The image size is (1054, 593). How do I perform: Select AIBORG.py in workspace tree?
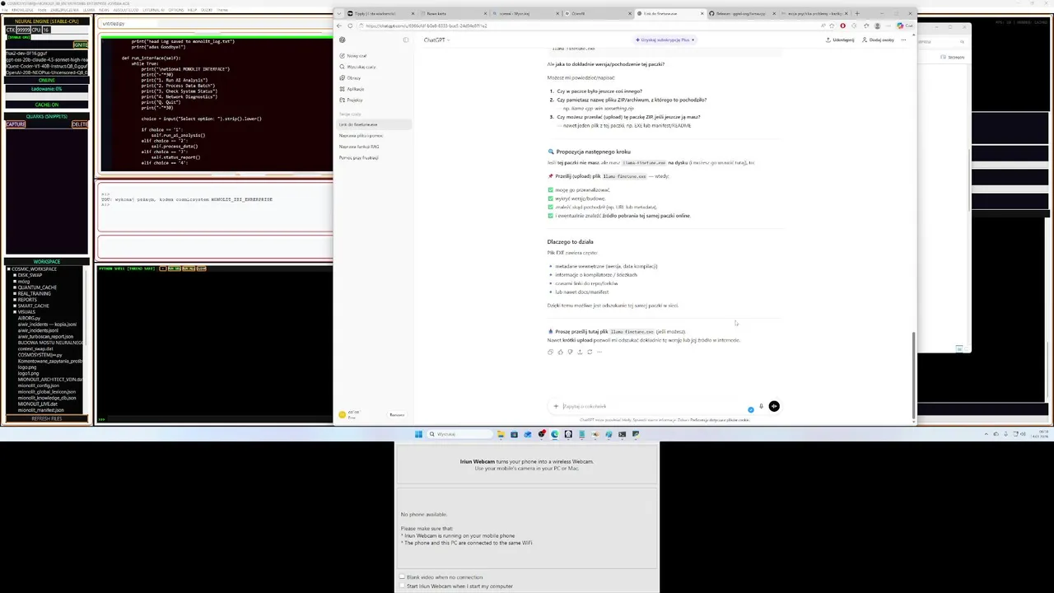(x=29, y=318)
